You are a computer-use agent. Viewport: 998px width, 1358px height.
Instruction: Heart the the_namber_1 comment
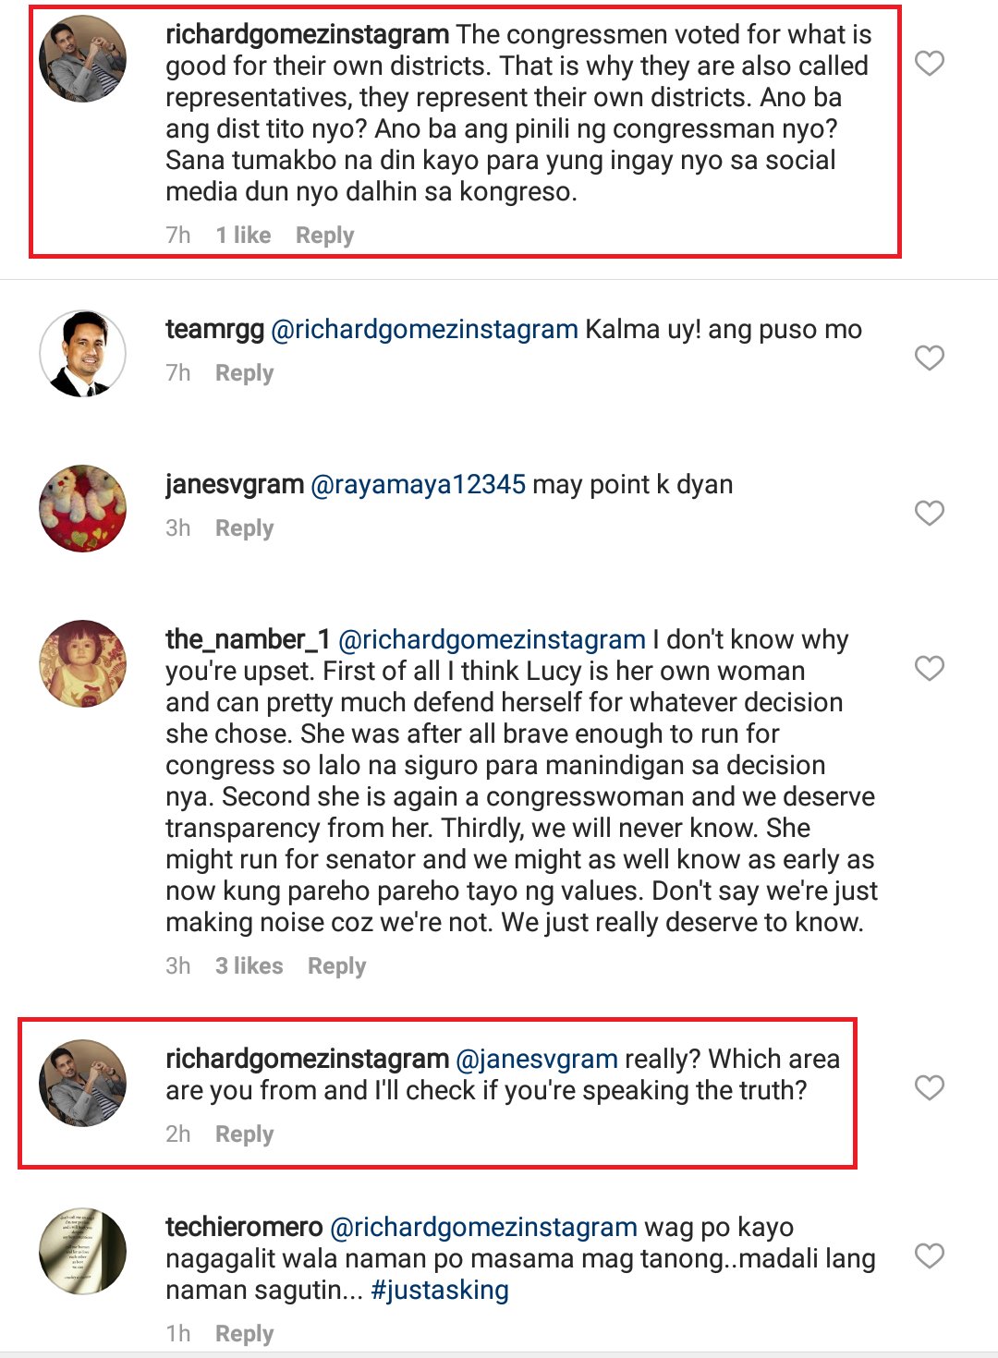[929, 668]
